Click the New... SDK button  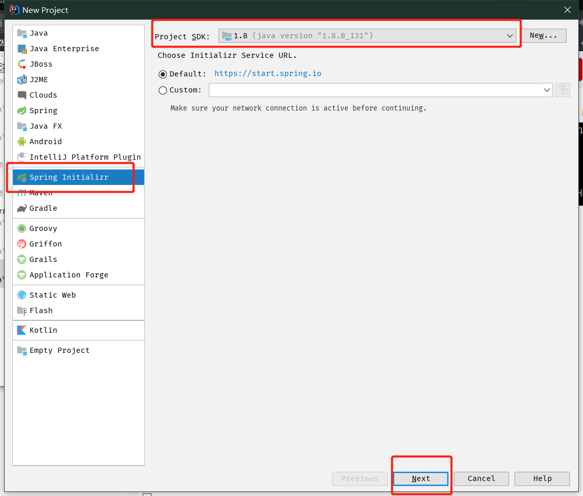point(543,36)
